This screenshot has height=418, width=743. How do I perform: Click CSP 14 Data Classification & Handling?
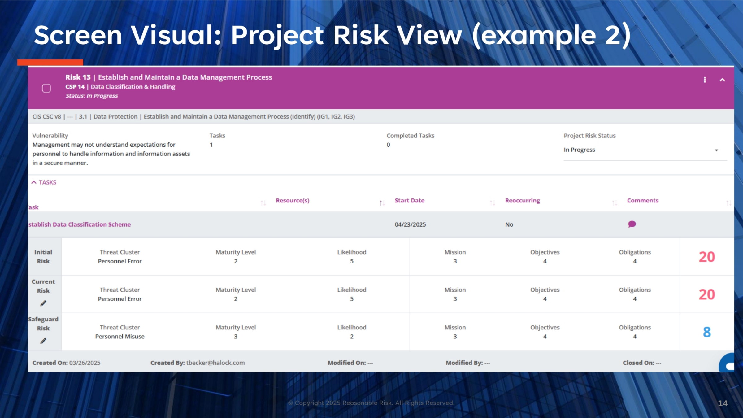(120, 87)
